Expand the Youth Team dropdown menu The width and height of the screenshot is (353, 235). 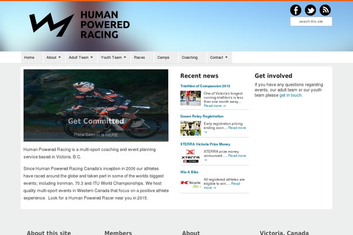[x=114, y=58]
